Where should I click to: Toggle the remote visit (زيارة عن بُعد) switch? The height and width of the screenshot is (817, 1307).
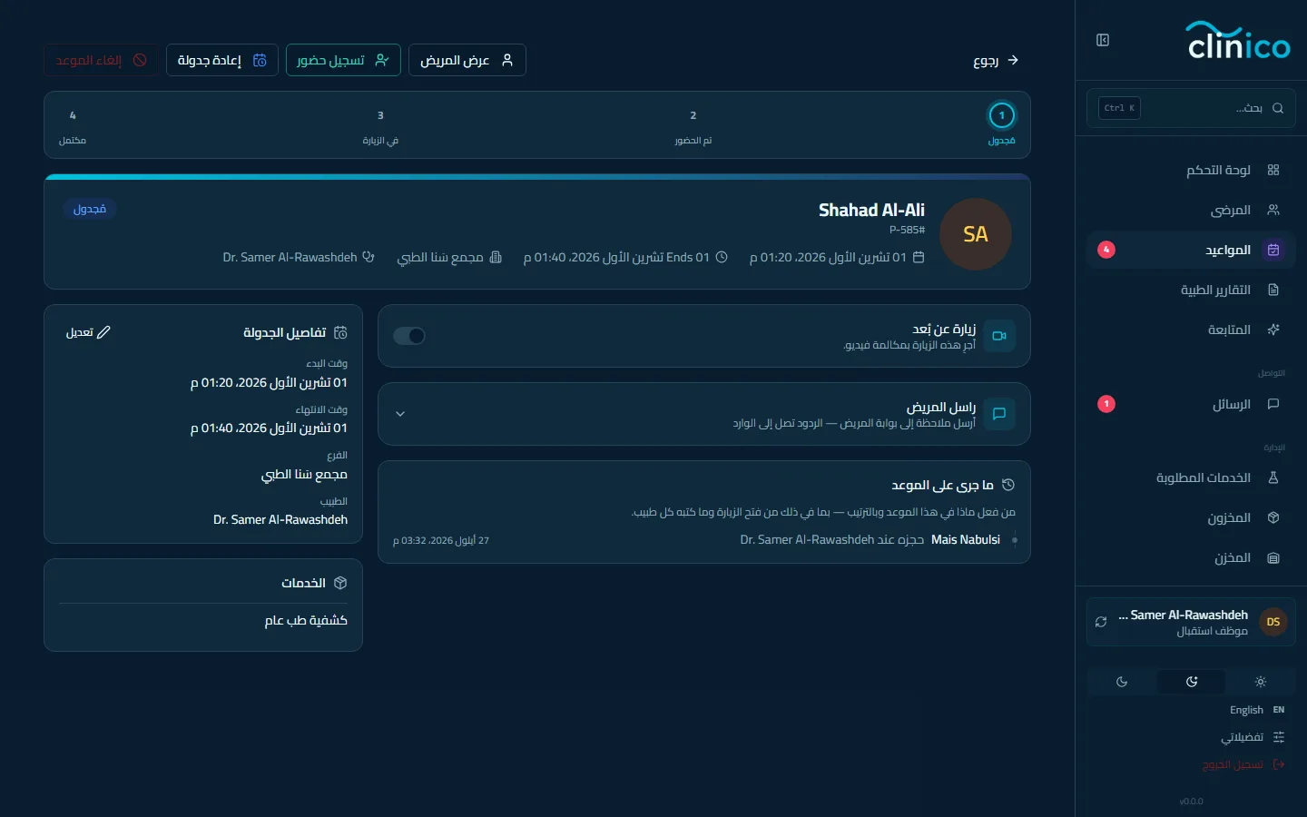click(409, 336)
